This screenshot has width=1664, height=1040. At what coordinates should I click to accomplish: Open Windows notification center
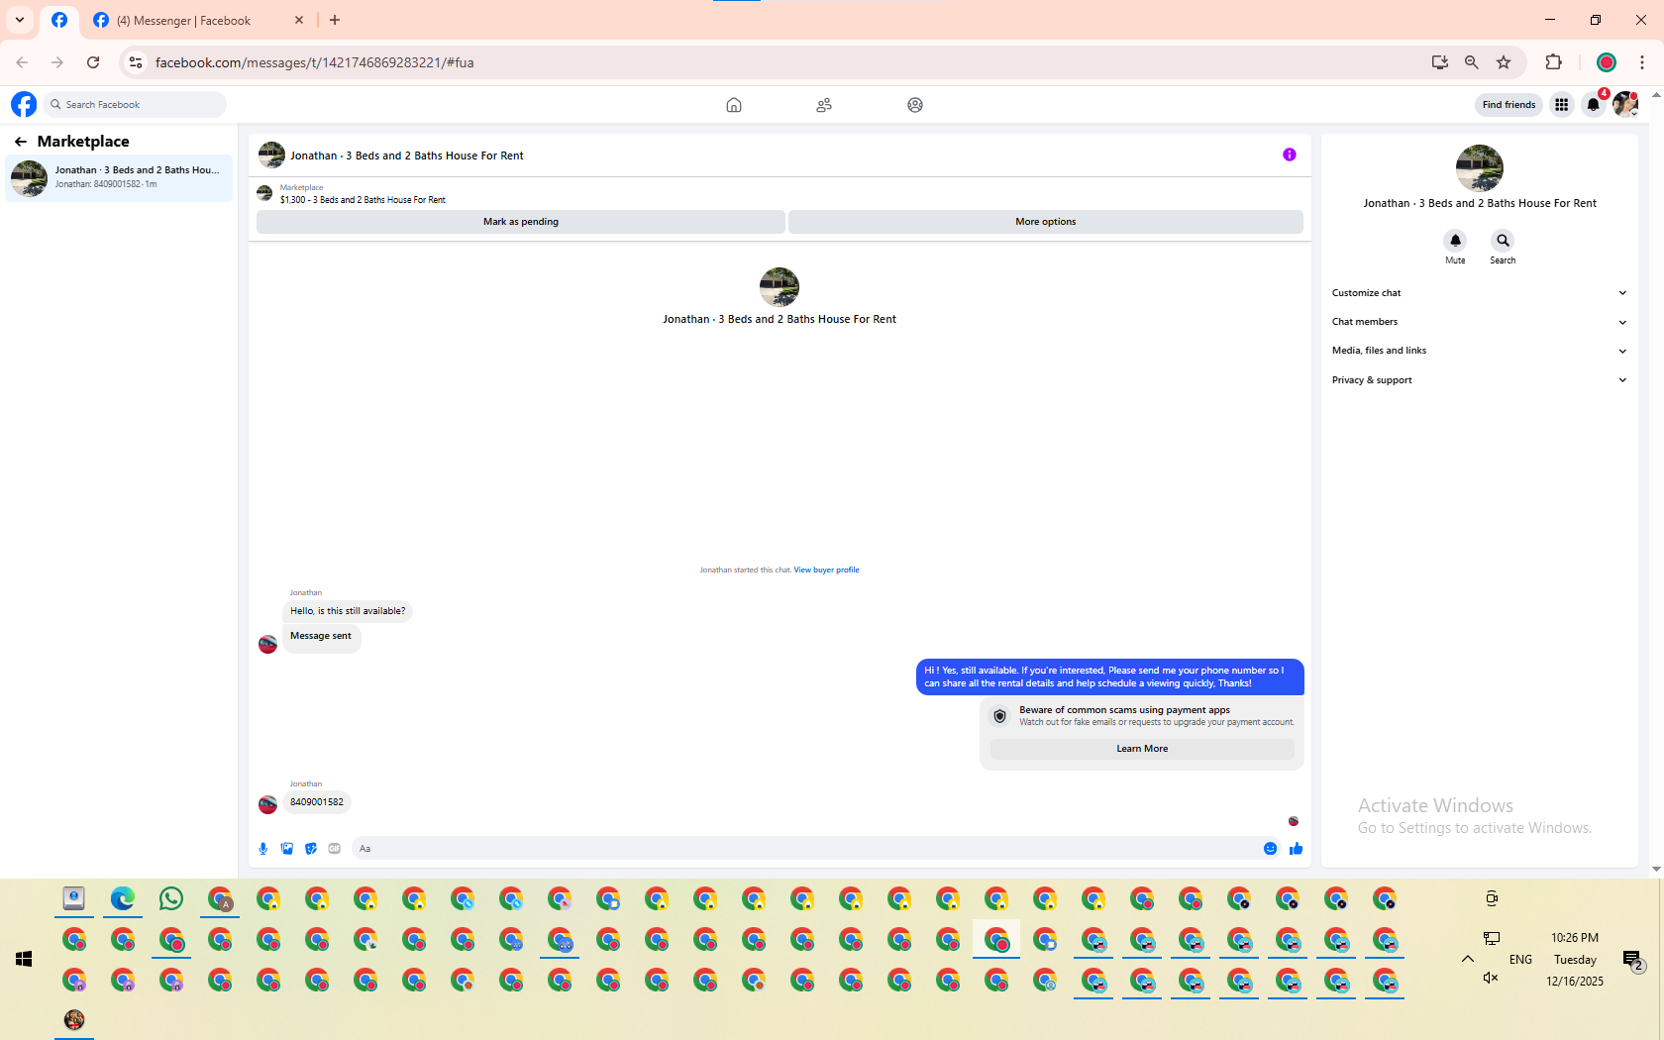coord(1633,959)
